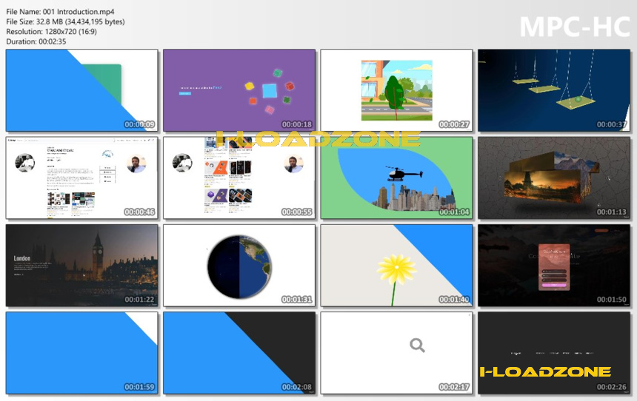Click the yellow flower head
This screenshot has width=637, height=401.
point(396,269)
